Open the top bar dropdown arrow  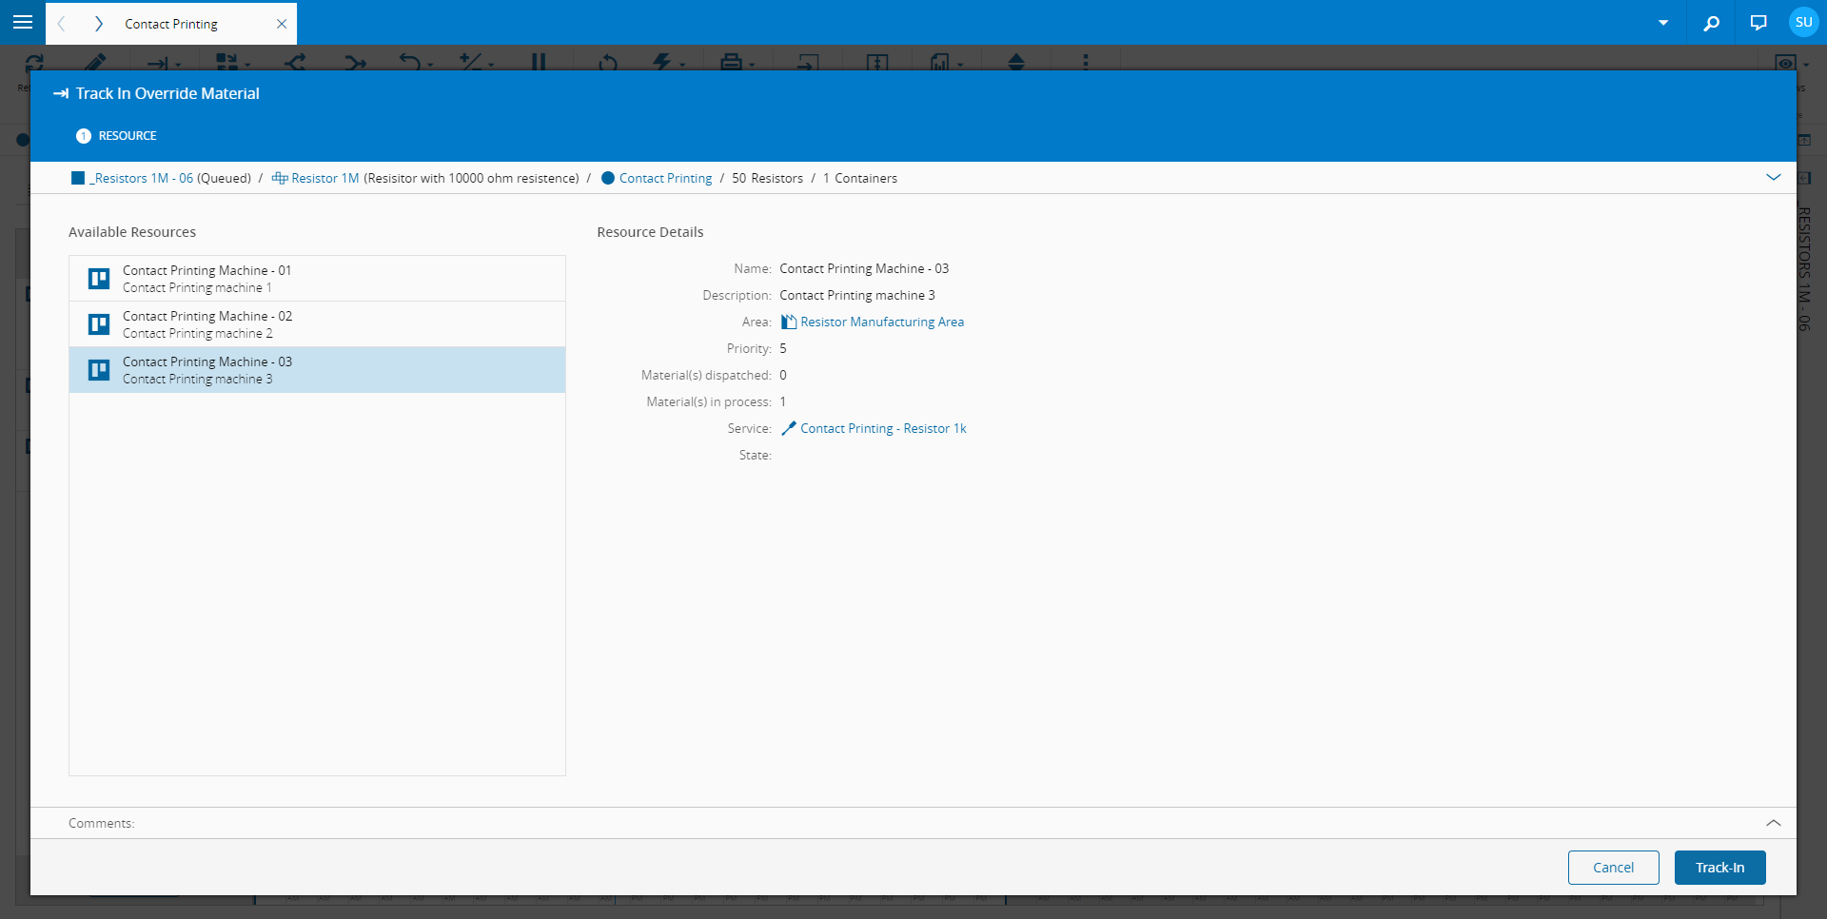coord(1662,23)
